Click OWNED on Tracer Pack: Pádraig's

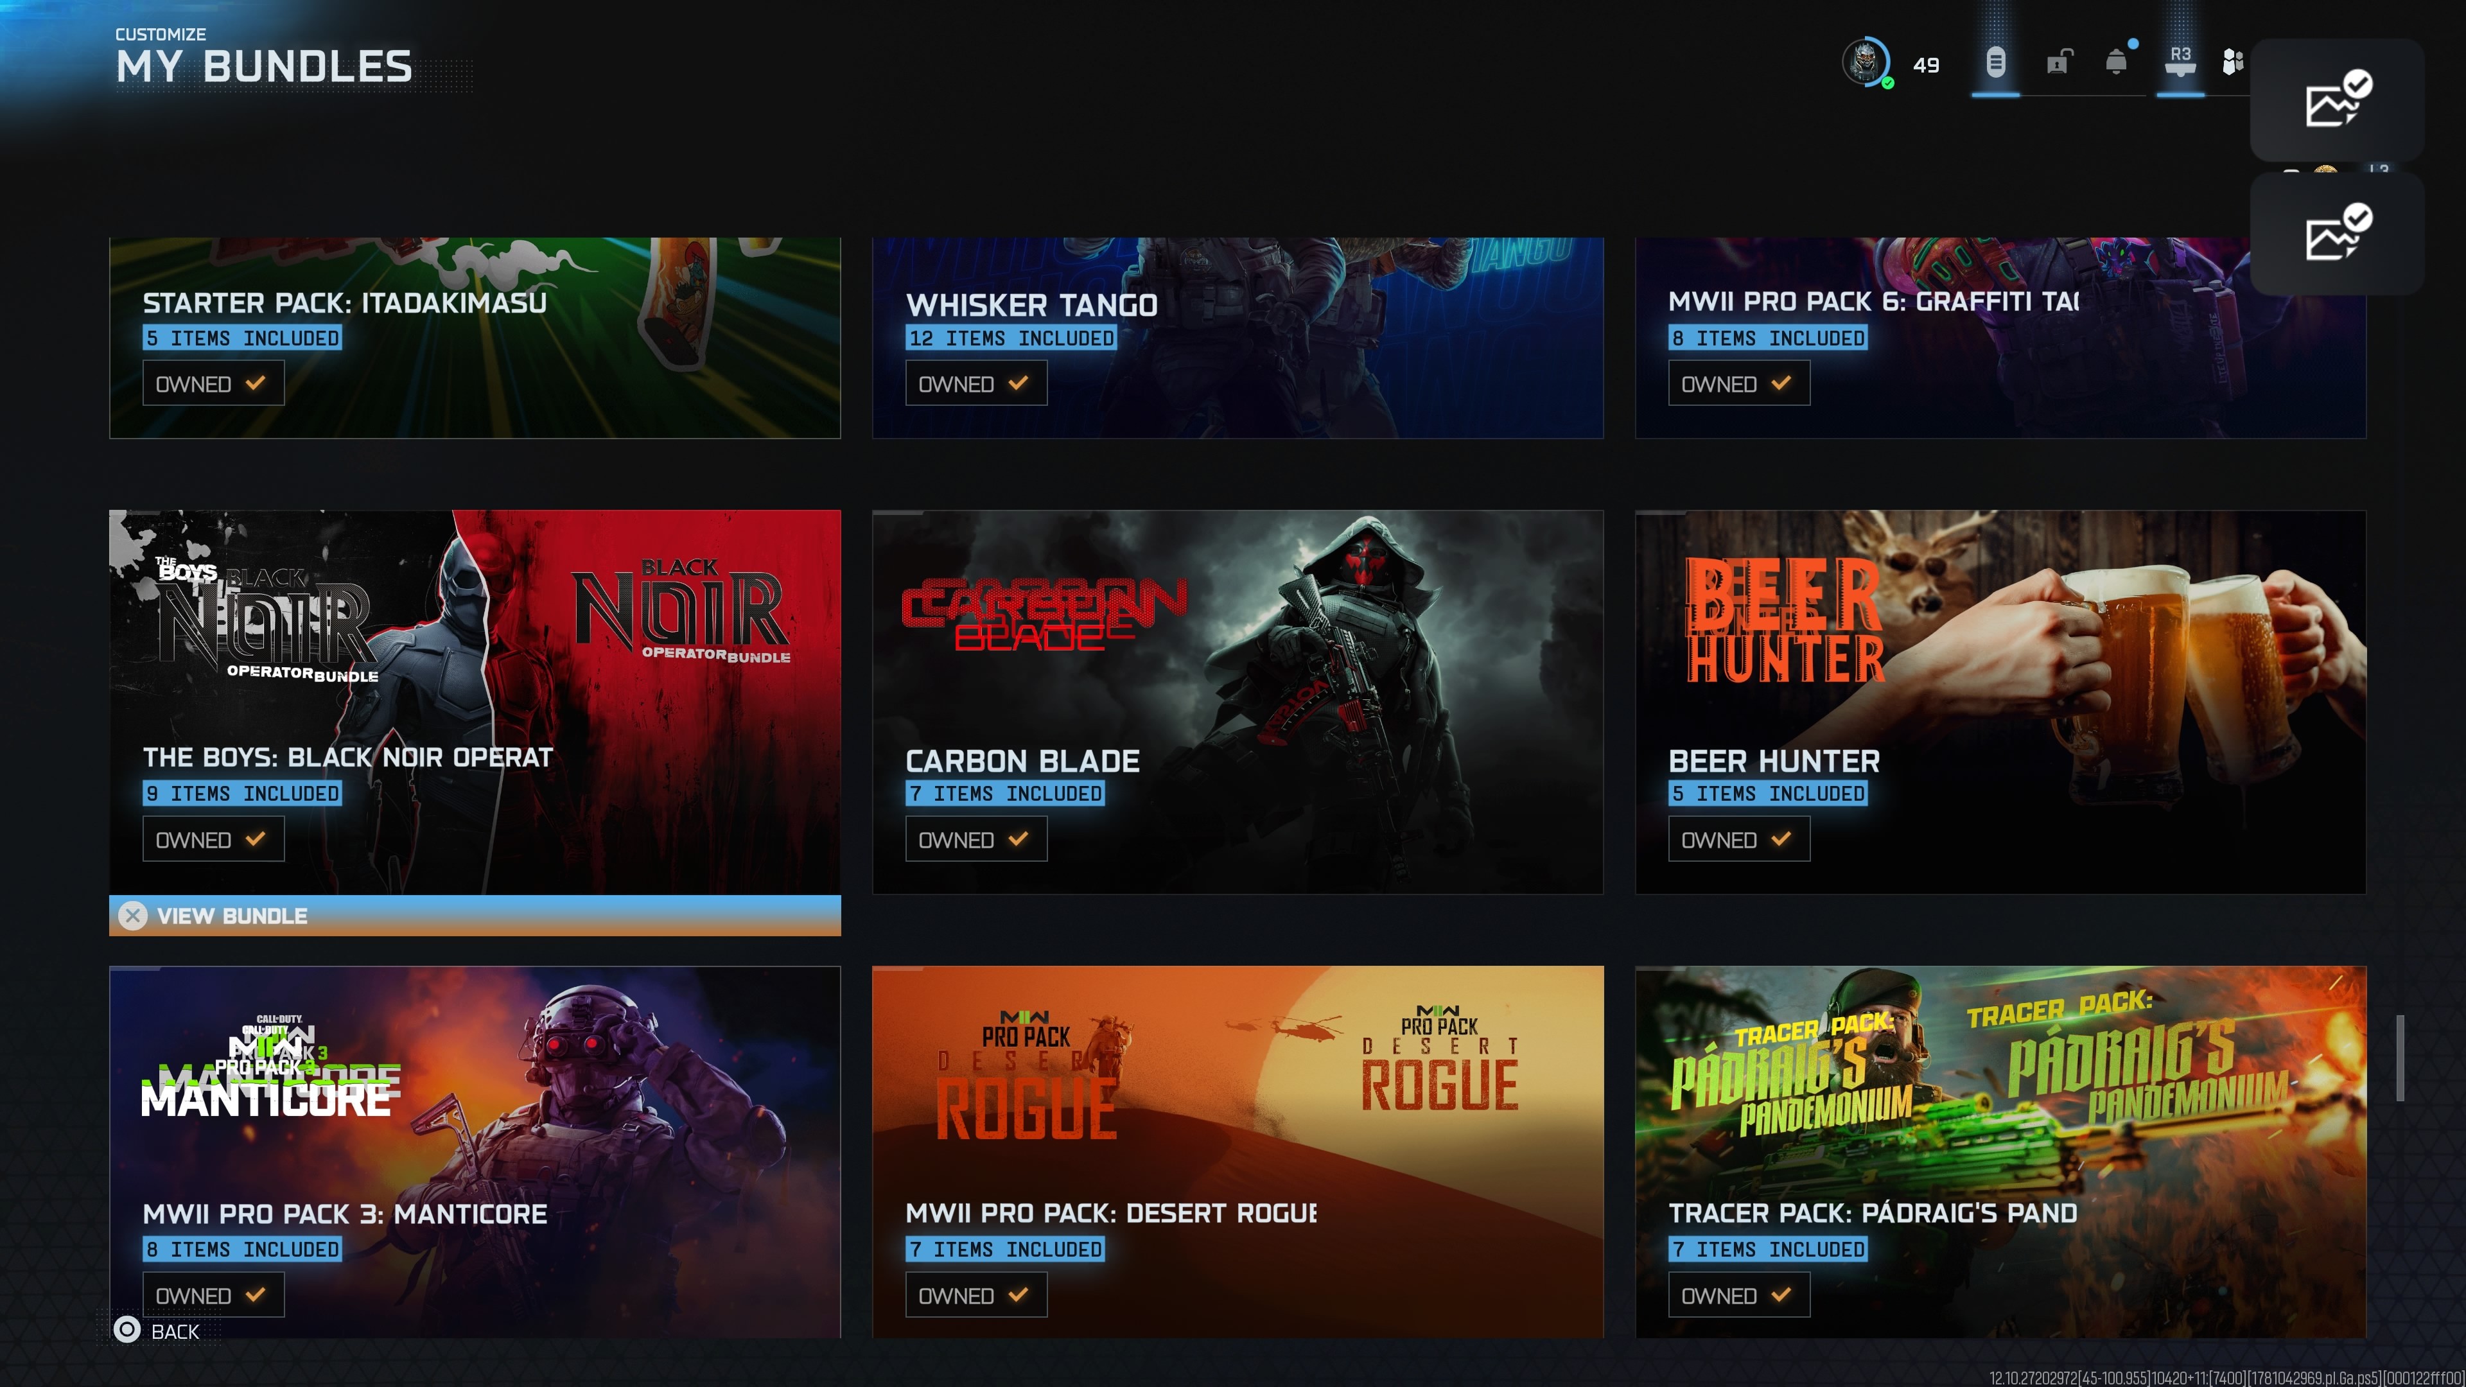(1740, 1295)
